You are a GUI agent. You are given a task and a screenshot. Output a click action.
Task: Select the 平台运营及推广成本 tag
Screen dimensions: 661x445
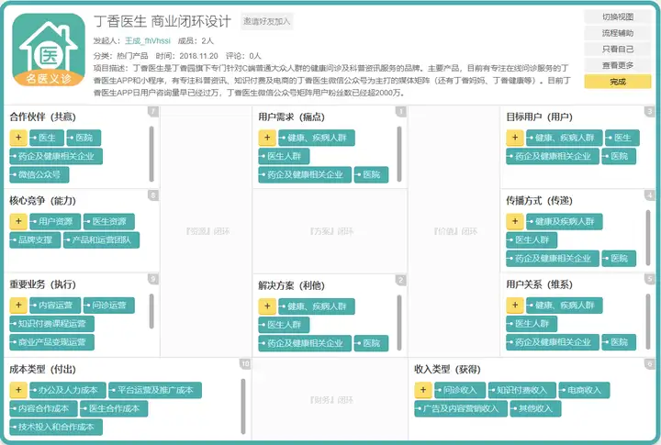155,390
